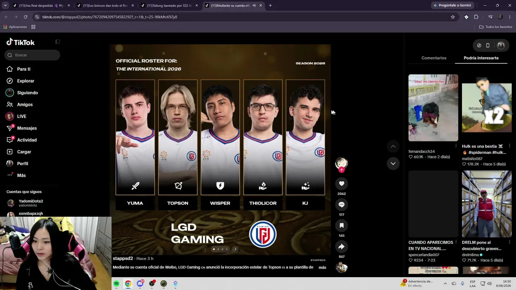The width and height of the screenshot is (516, 290).
Task: Visit matisito087 profile link
Action: [x=472, y=159]
